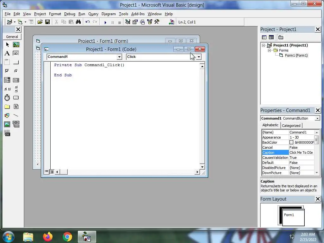This screenshot has width=324, height=243.
Task: Open the Object Browser toolbar icon
Action: click(150, 22)
